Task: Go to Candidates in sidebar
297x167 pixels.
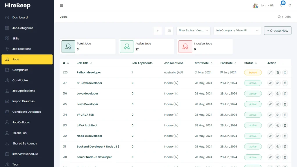Action: point(20,80)
